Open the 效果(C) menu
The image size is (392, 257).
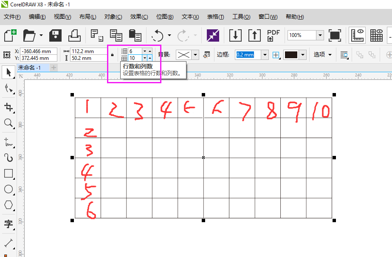(139, 17)
